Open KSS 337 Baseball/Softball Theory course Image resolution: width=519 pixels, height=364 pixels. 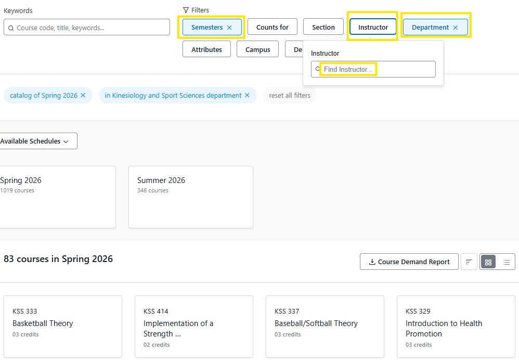(325, 327)
